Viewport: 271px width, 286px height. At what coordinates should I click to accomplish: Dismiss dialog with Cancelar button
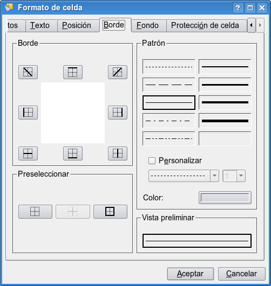coord(241,274)
